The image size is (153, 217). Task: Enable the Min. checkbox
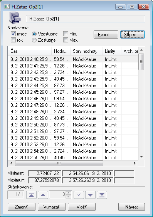pyautogui.click(x=66, y=34)
